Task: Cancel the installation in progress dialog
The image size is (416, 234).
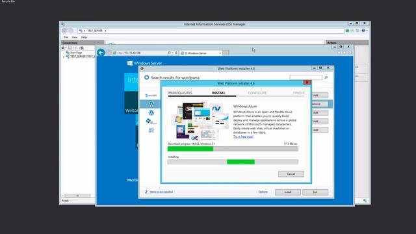Action: click(x=291, y=174)
